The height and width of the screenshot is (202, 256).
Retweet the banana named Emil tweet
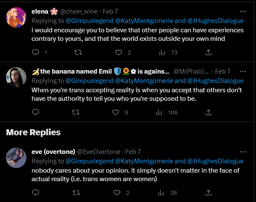76,112
